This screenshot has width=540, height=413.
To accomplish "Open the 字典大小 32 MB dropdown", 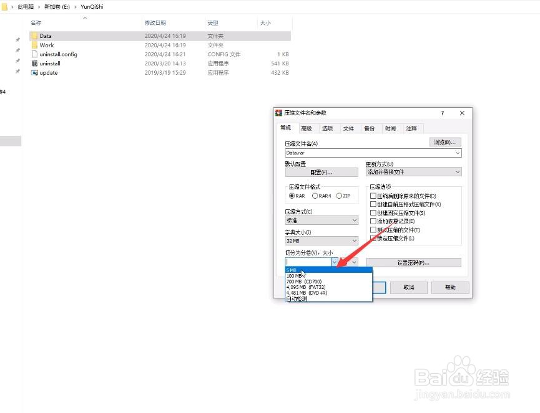I will point(322,241).
